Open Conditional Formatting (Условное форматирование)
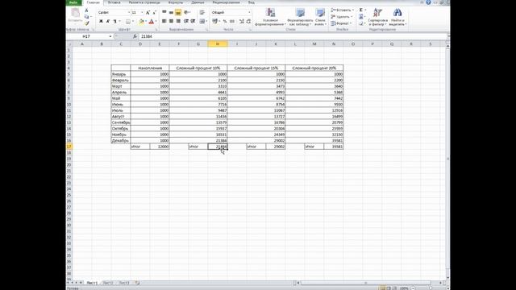 tap(270, 17)
